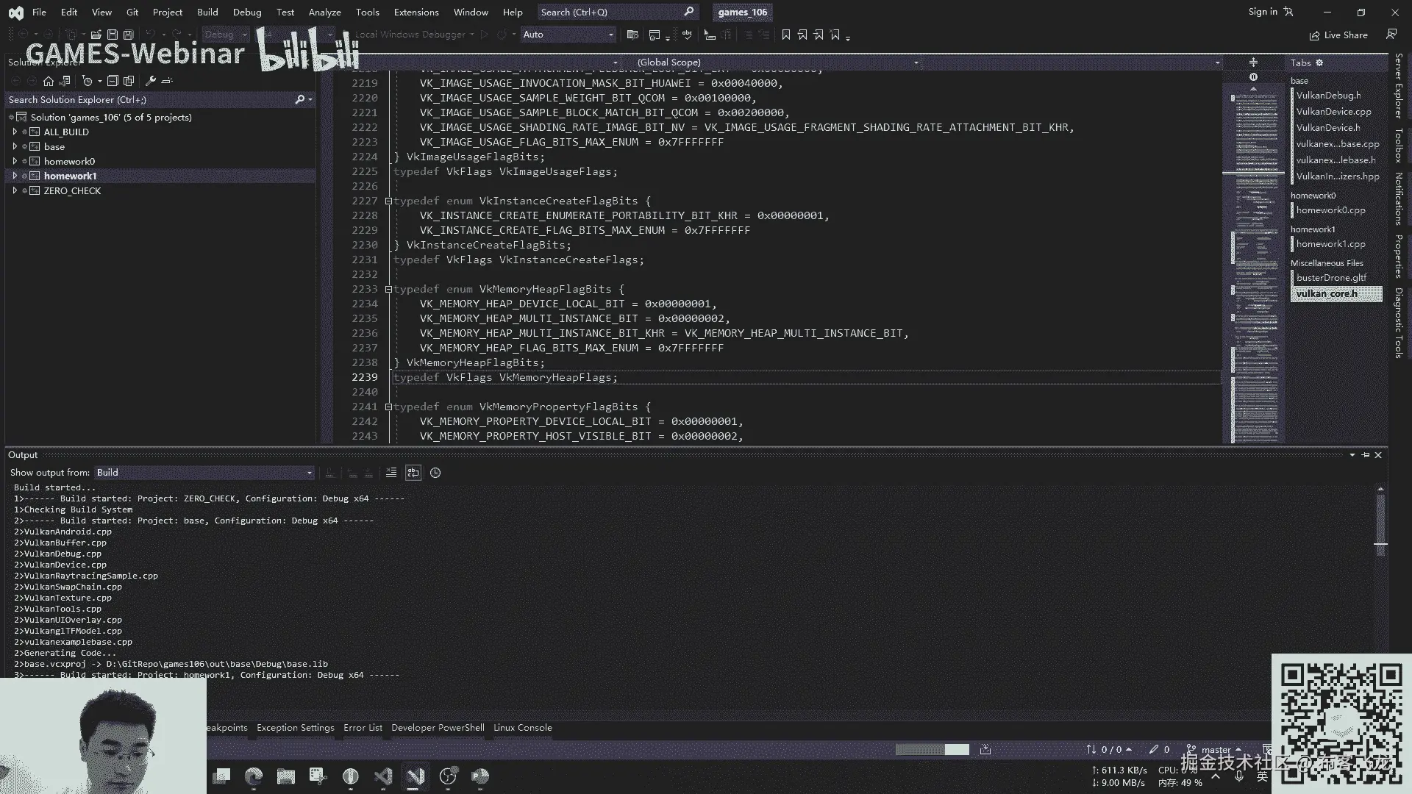
Task: Collapse the VkMemoryHeapFlagBits enum fold marker
Action: [x=388, y=289]
